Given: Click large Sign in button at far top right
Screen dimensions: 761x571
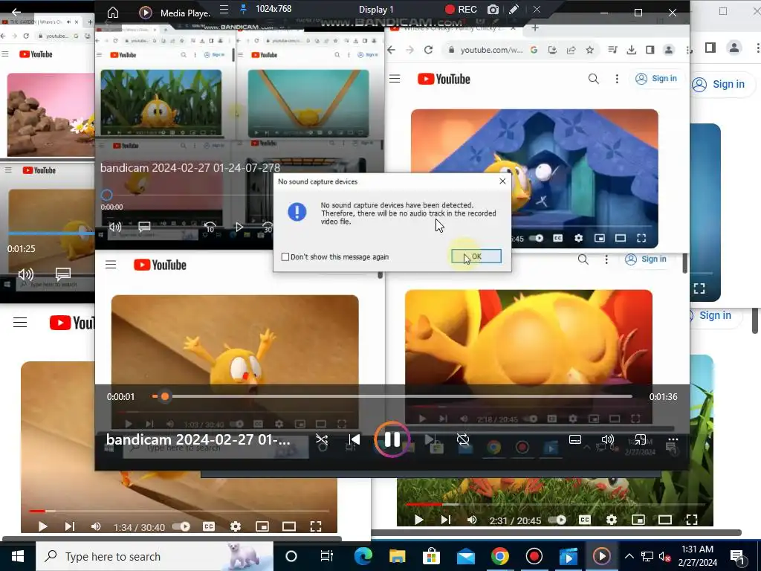Looking at the screenshot, I should pyautogui.click(x=720, y=84).
